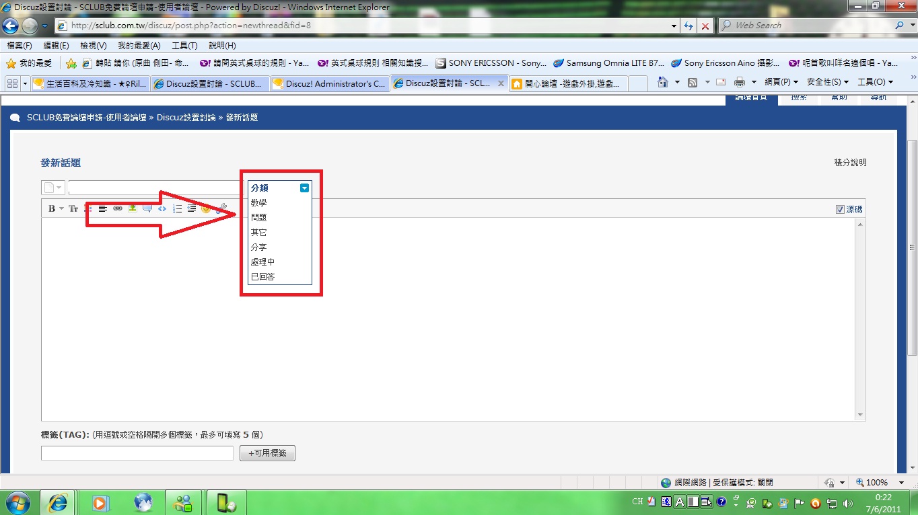Expand the 安全性(S) dropdown menu
Viewport: 918px width, 515px height.
coord(827,82)
